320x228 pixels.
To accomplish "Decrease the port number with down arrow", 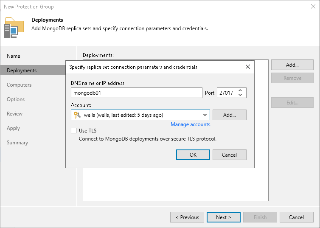I will point(240,95).
